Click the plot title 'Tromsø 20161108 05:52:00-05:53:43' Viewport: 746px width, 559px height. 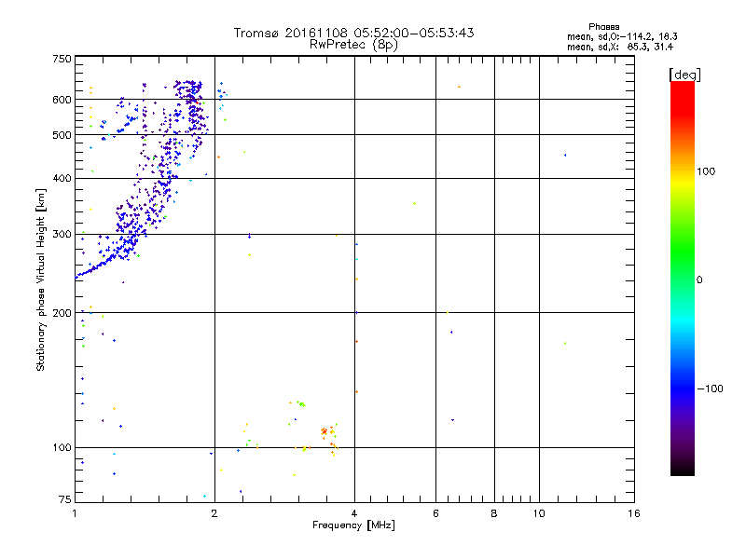[353, 33]
